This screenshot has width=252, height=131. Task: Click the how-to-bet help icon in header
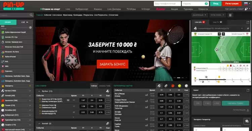click(x=246, y=9)
